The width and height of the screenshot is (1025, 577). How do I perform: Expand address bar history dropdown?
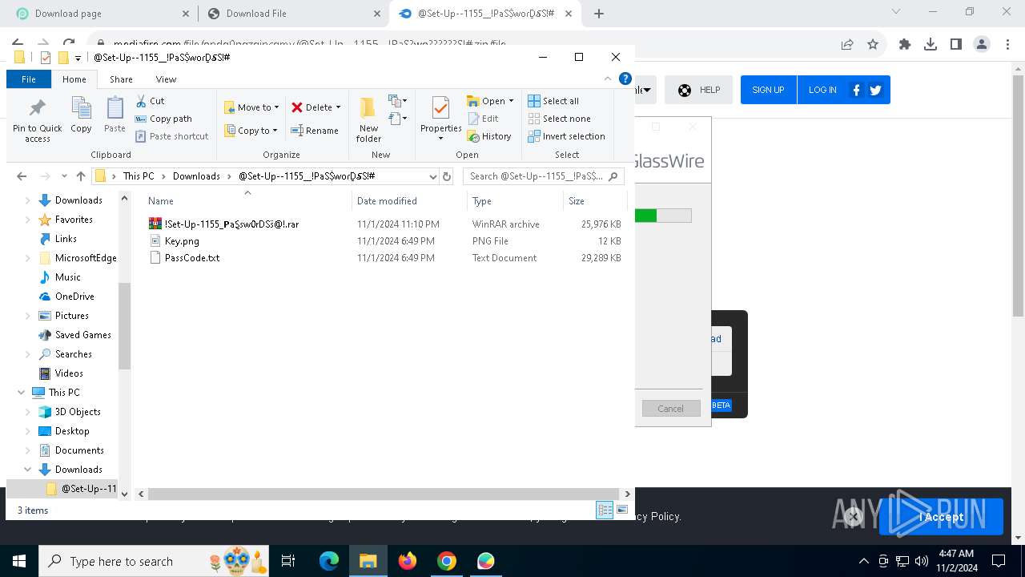click(x=433, y=176)
